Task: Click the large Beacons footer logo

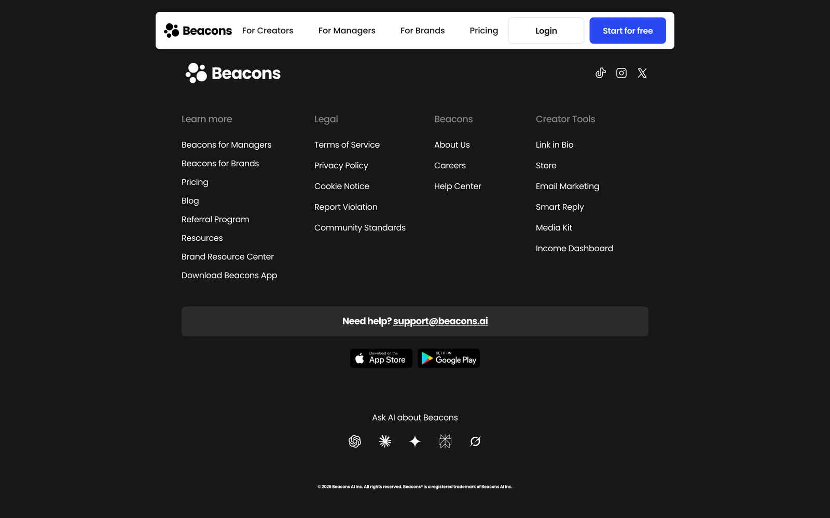Action: click(233, 73)
